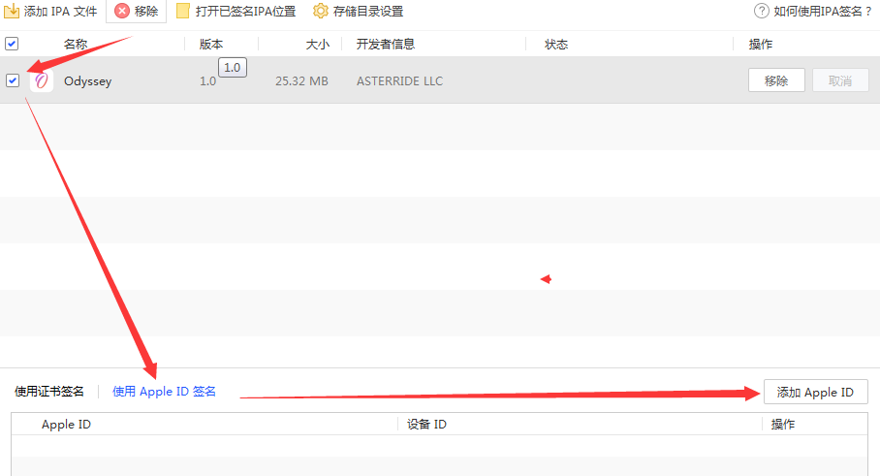Click the 开发者信息 column header
The width and height of the screenshot is (880, 476).
coord(386,45)
